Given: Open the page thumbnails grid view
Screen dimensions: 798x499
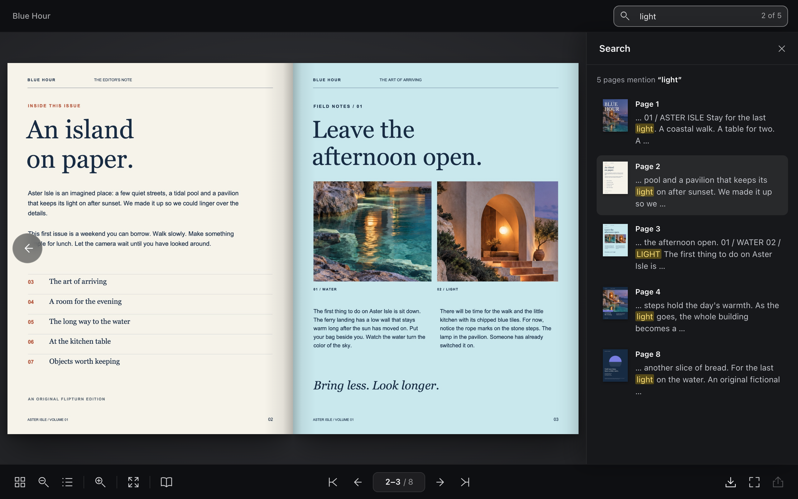Looking at the screenshot, I should (x=20, y=482).
